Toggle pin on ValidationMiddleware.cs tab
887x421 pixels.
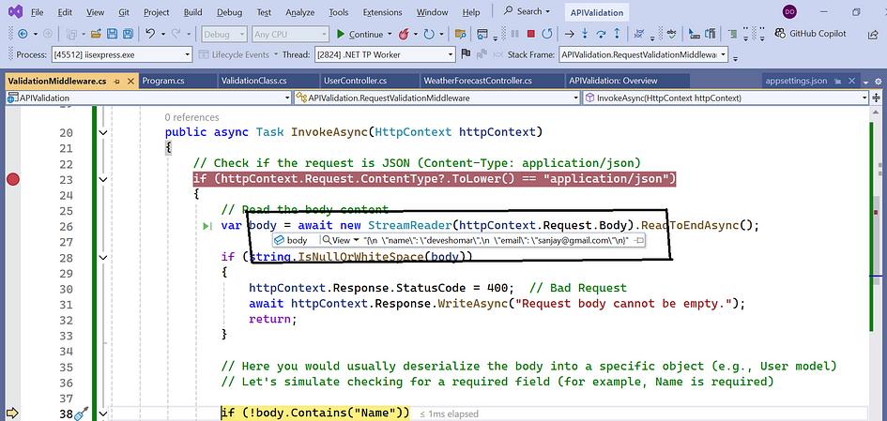pos(117,82)
